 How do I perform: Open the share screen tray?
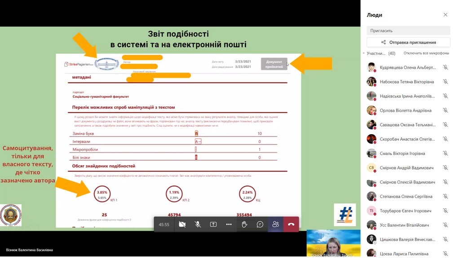click(x=213, y=225)
